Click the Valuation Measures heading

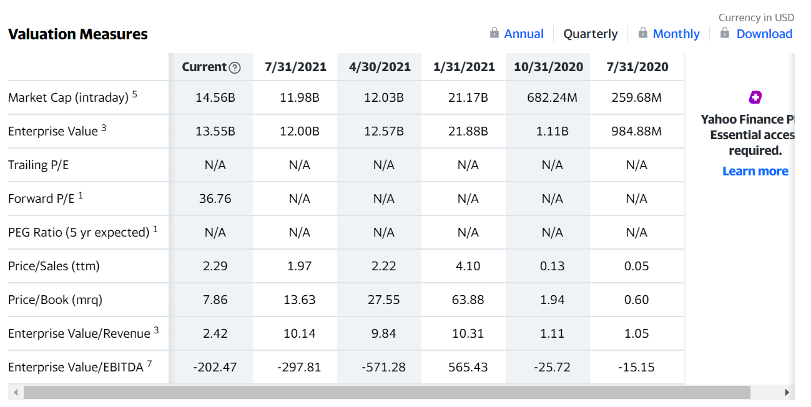(78, 34)
